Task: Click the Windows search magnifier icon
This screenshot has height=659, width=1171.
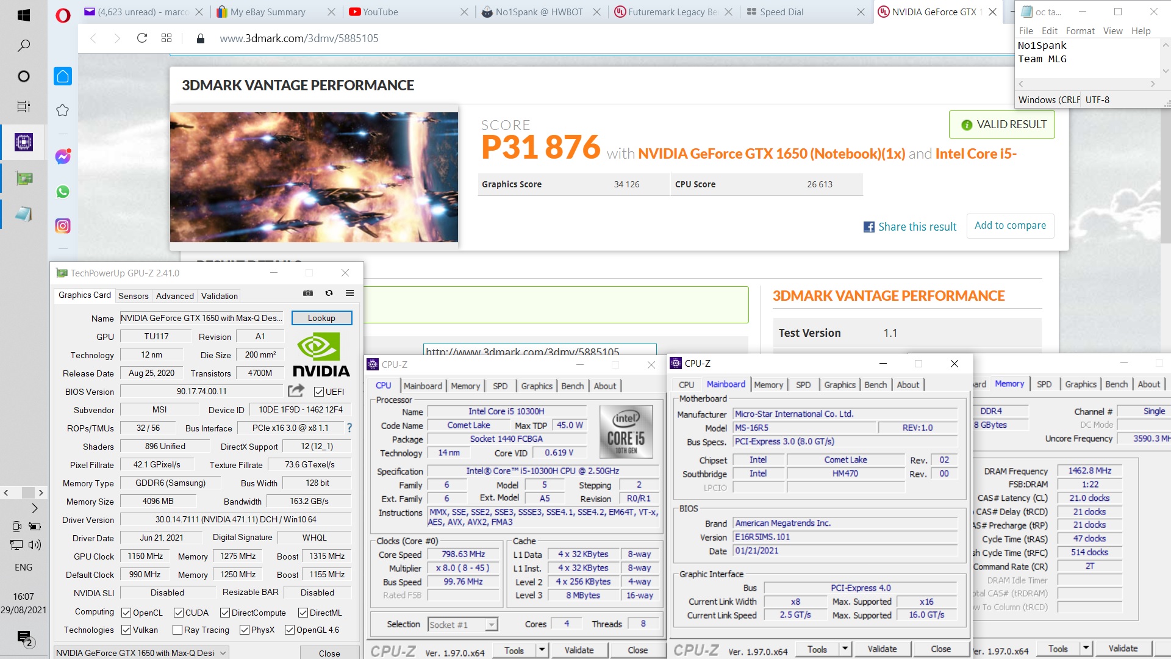Action: click(24, 46)
